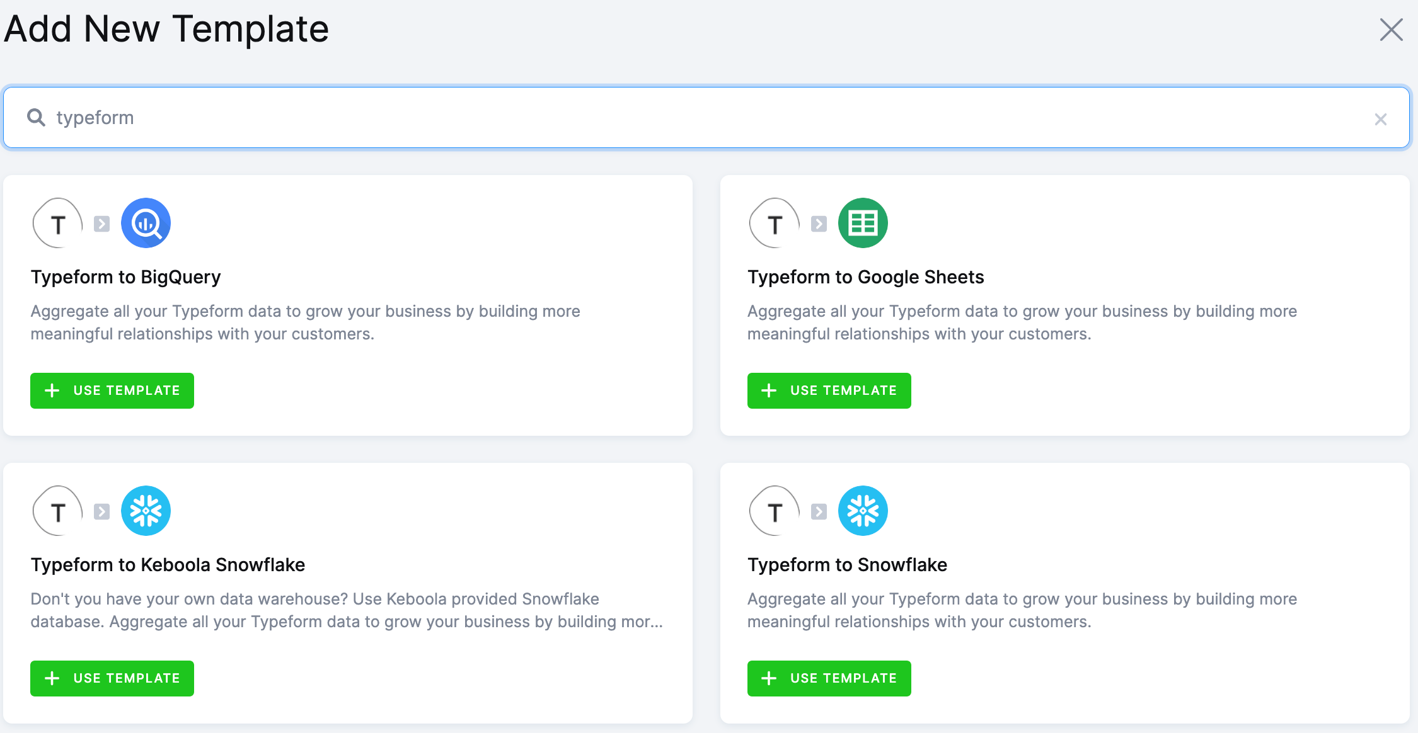The width and height of the screenshot is (1418, 733).
Task: Use the Typeform to Keboola Snowflake template
Action: pyautogui.click(x=112, y=678)
